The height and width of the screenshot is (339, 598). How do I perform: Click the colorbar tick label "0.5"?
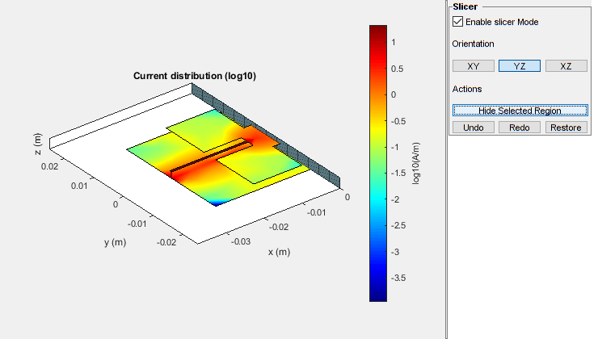pyautogui.click(x=397, y=69)
